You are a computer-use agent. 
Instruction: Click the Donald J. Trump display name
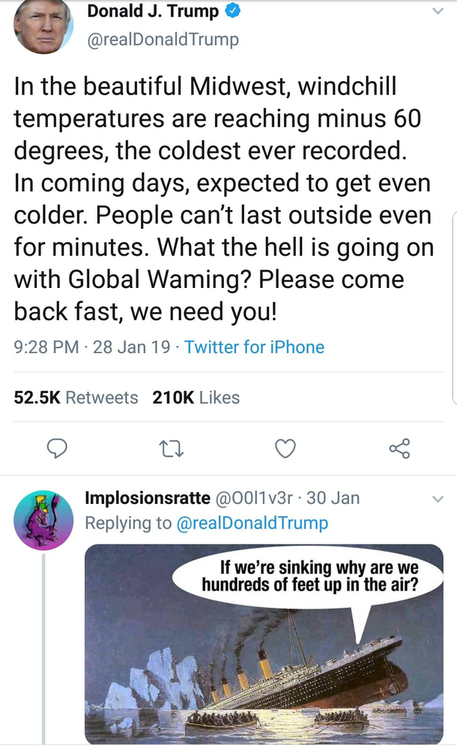pyautogui.click(x=153, y=11)
